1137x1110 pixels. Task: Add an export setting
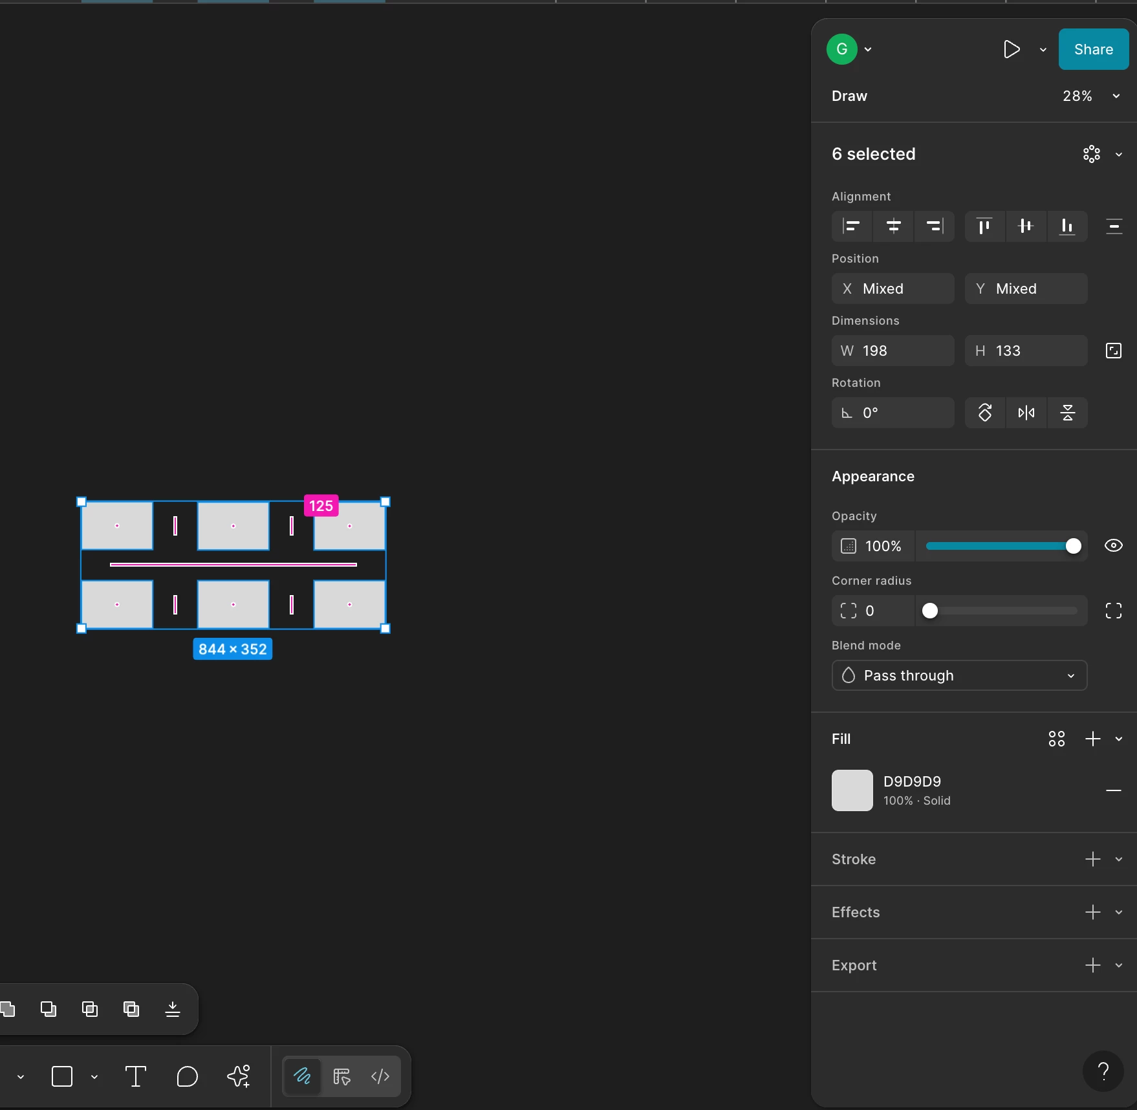(1093, 965)
